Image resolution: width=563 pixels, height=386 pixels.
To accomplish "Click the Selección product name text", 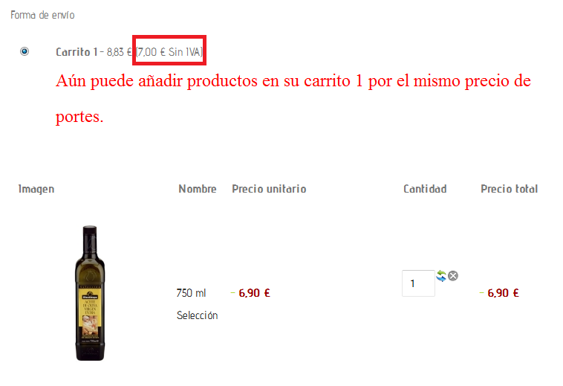I will [197, 315].
